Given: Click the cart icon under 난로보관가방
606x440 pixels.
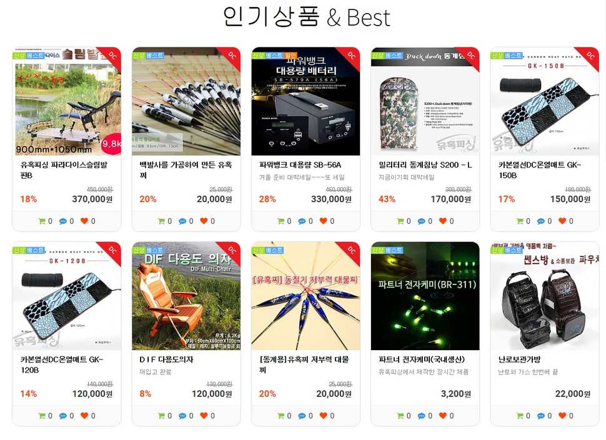Looking at the screenshot, I should (x=520, y=416).
